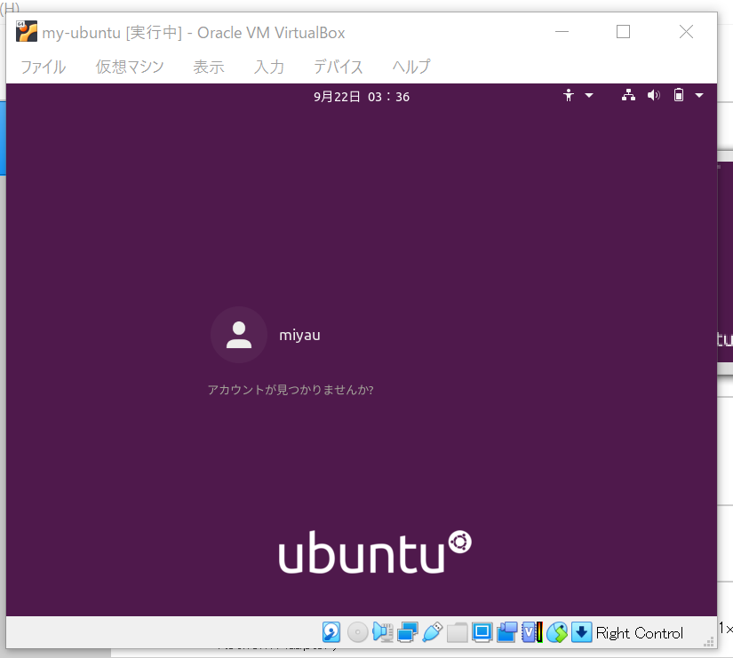This screenshot has width=733, height=658.
Task: Click the volume speaker icon in Ubuntu top bar
Action: 654,95
